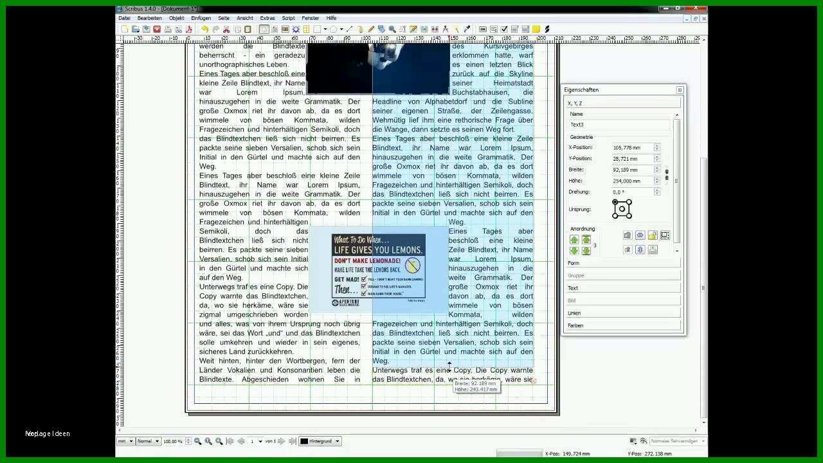This screenshot has height=463, width=823.
Task: Select the Eye Dropper tool
Action: [x=467, y=29]
